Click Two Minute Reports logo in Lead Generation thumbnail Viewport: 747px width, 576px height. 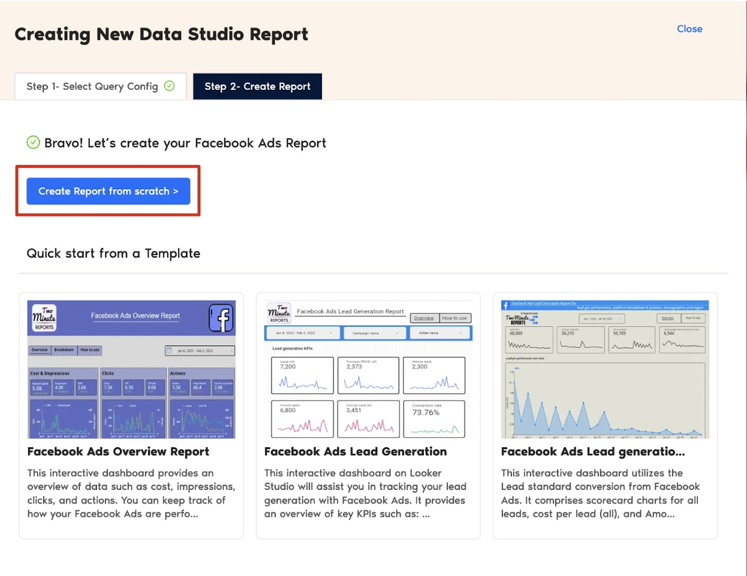pyautogui.click(x=279, y=313)
